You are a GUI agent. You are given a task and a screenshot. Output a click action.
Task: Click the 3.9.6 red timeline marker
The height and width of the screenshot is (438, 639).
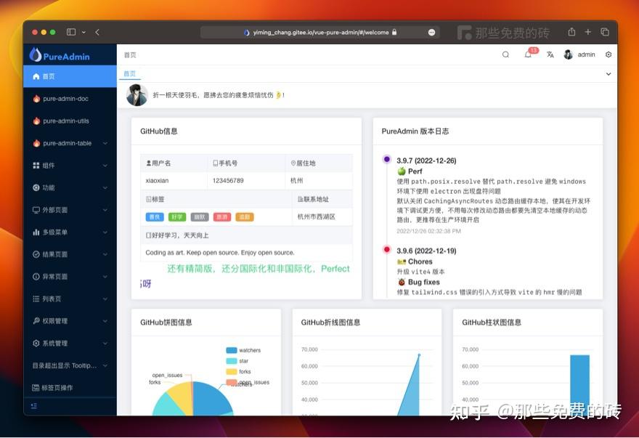tap(387, 249)
